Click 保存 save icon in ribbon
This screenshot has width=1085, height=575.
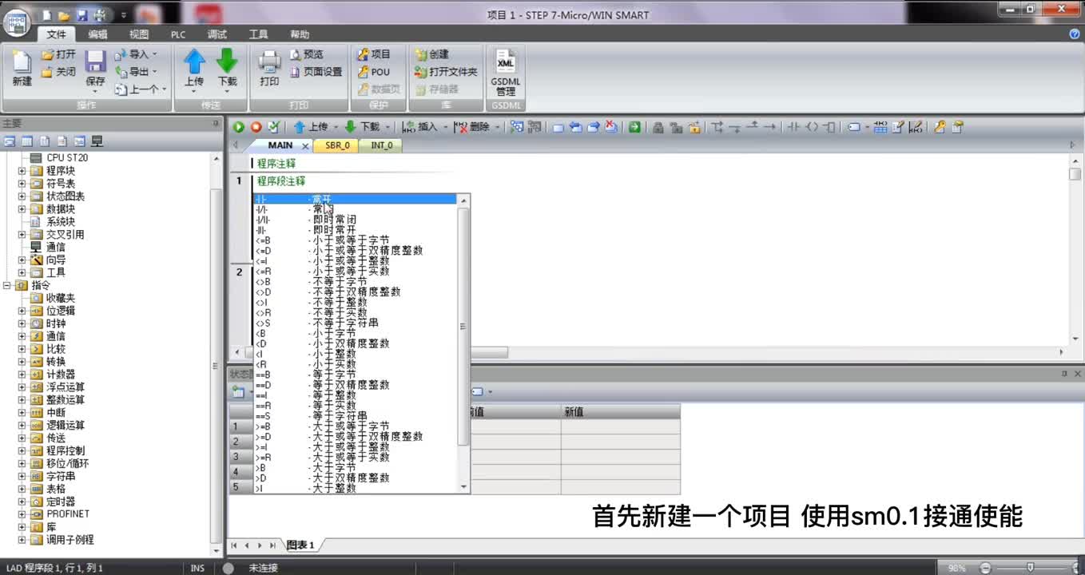[95, 69]
